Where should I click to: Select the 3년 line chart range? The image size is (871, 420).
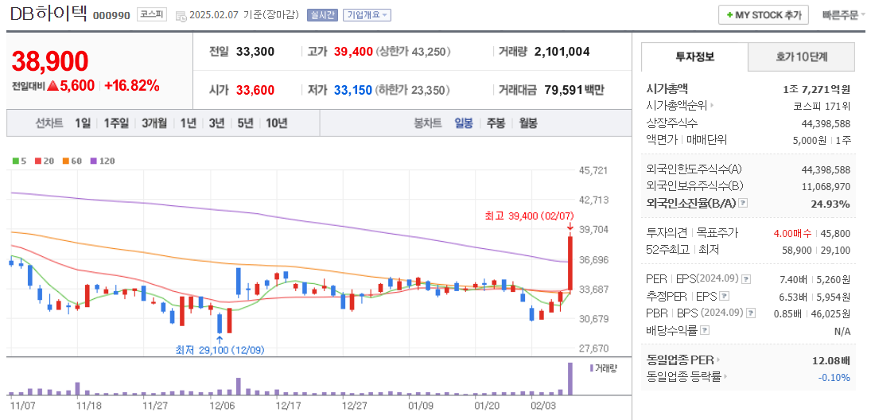pyautogui.click(x=216, y=123)
